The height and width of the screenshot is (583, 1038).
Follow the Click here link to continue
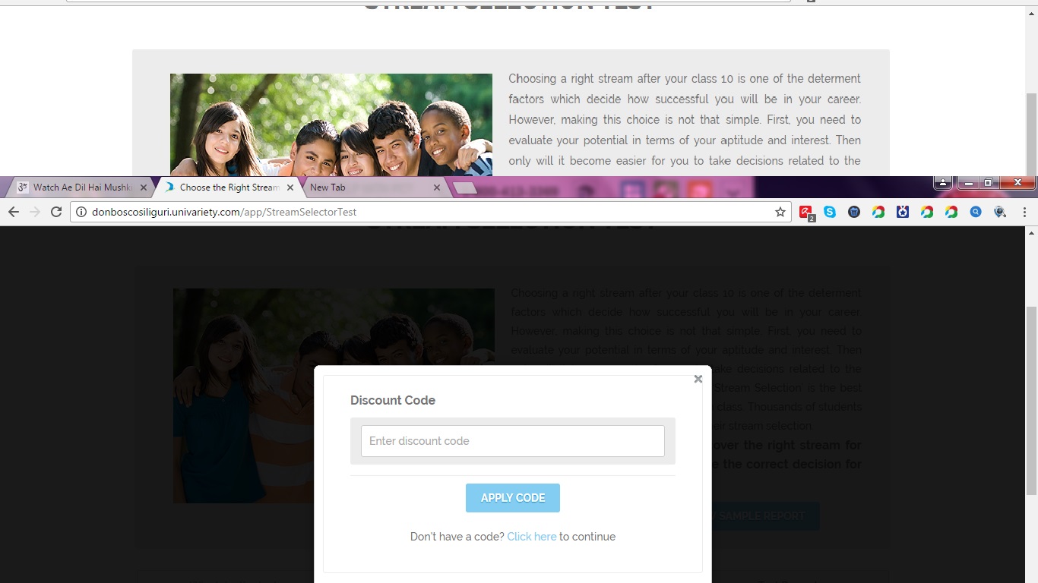pos(532,537)
